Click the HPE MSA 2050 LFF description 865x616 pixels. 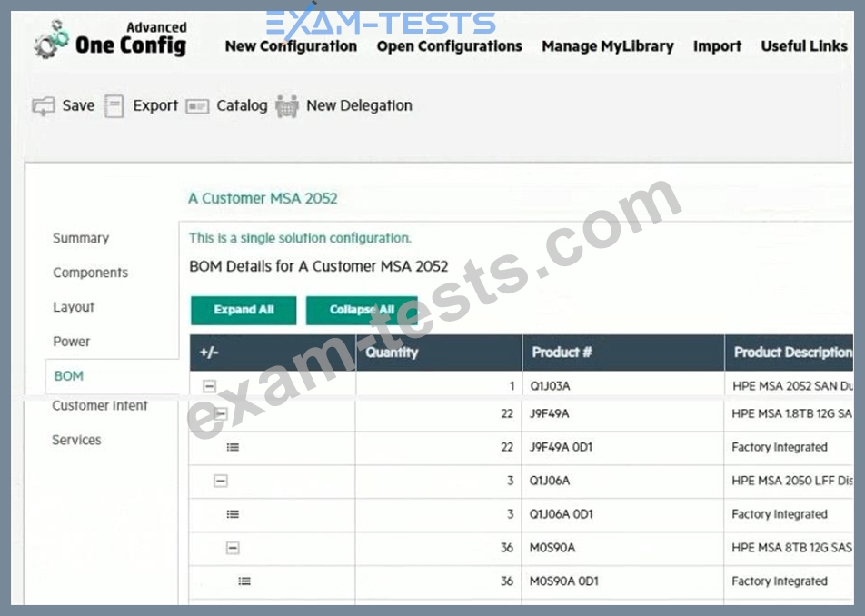[792, 481]
